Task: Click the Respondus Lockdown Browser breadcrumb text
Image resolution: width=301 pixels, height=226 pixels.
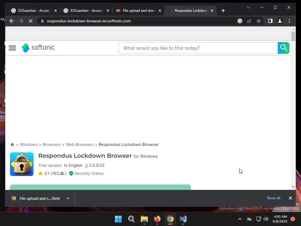Action: click(x=128, y=144)
